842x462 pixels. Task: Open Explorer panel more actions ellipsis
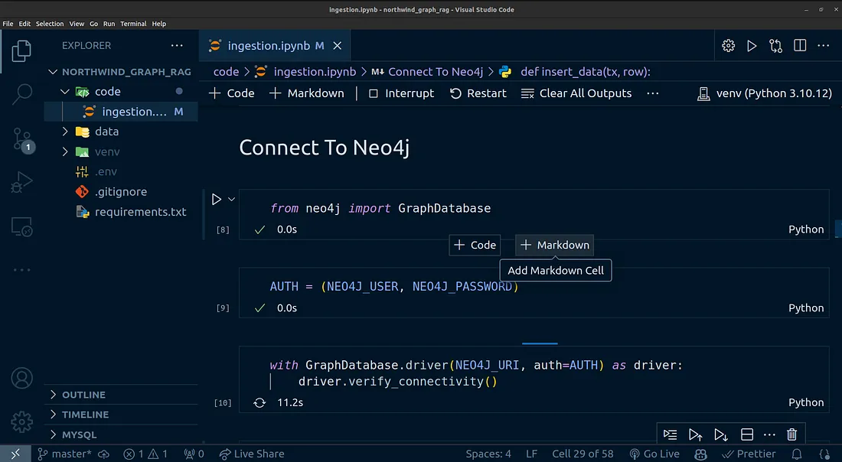click(x=177, y=46)
